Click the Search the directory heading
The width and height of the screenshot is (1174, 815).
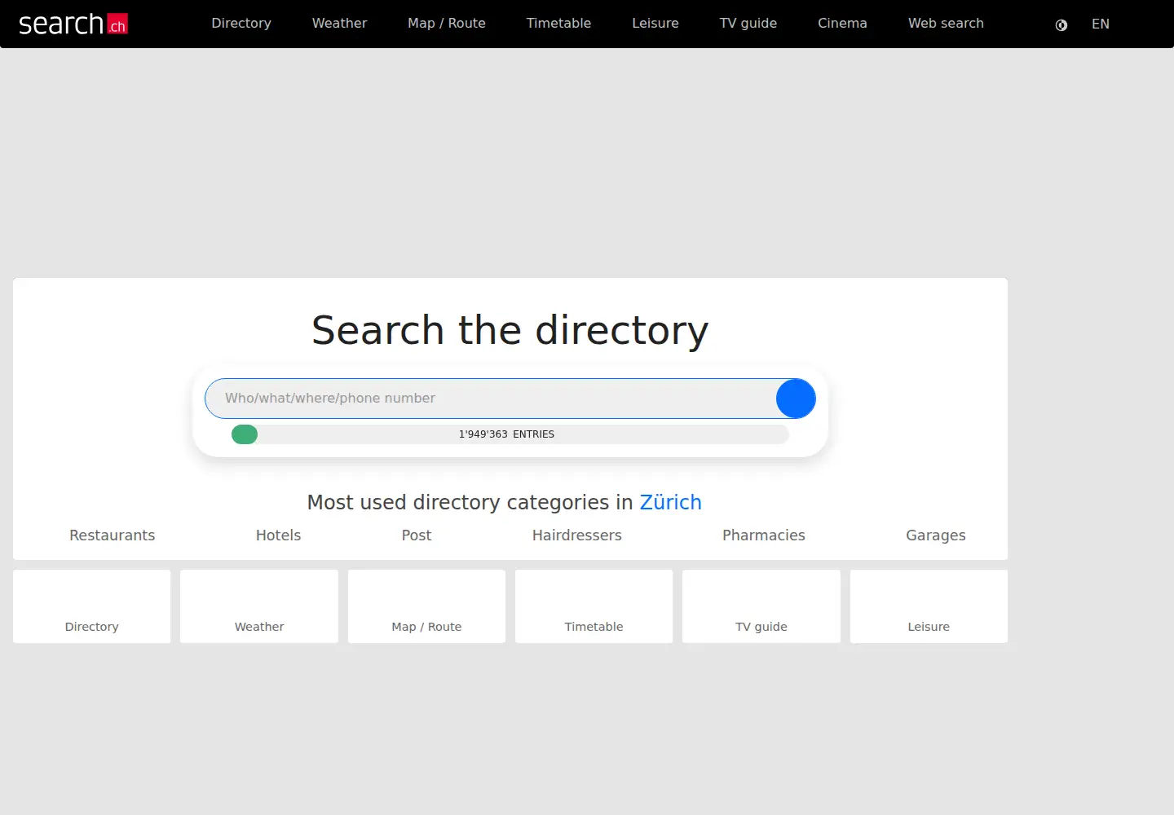pyautogui.click(x=510, y=331)
